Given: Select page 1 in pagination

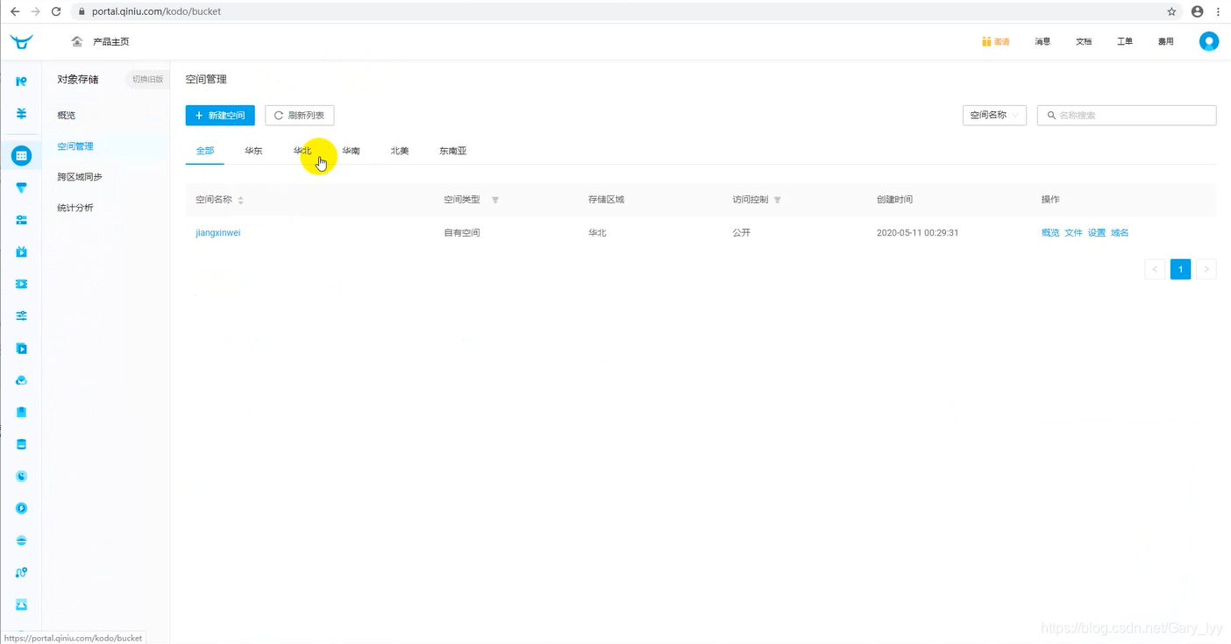Looking at the screenshot, I should [1180, 270].
